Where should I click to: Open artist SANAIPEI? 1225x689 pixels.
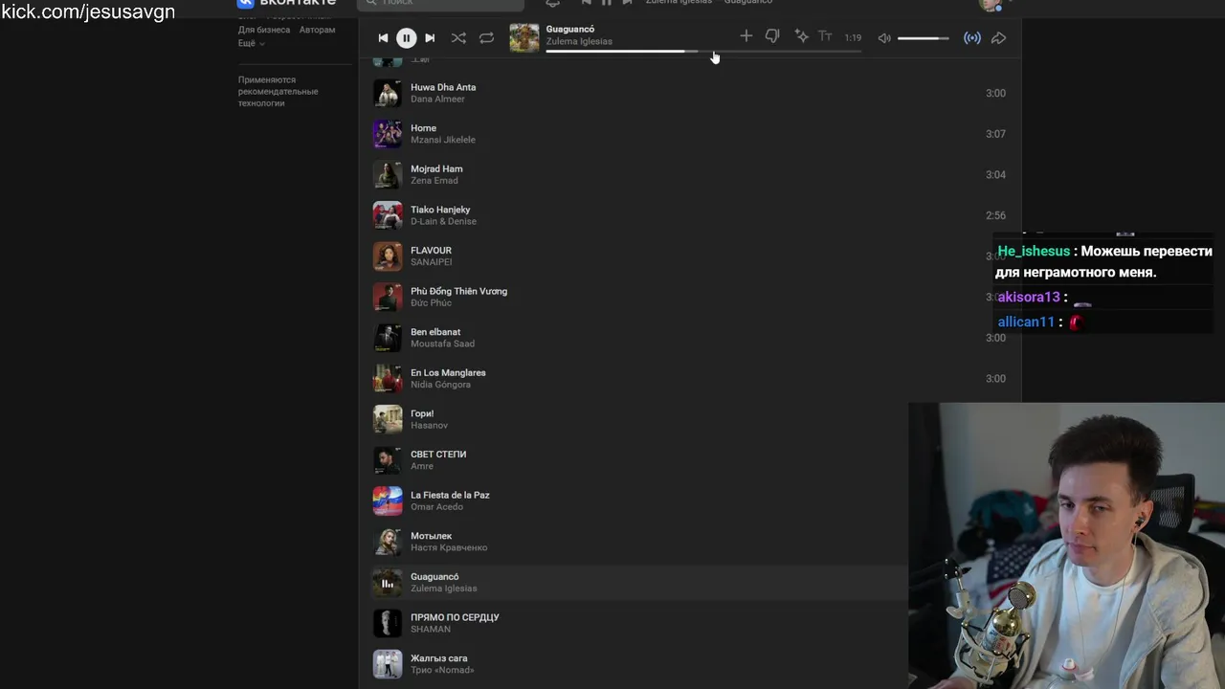432,261
